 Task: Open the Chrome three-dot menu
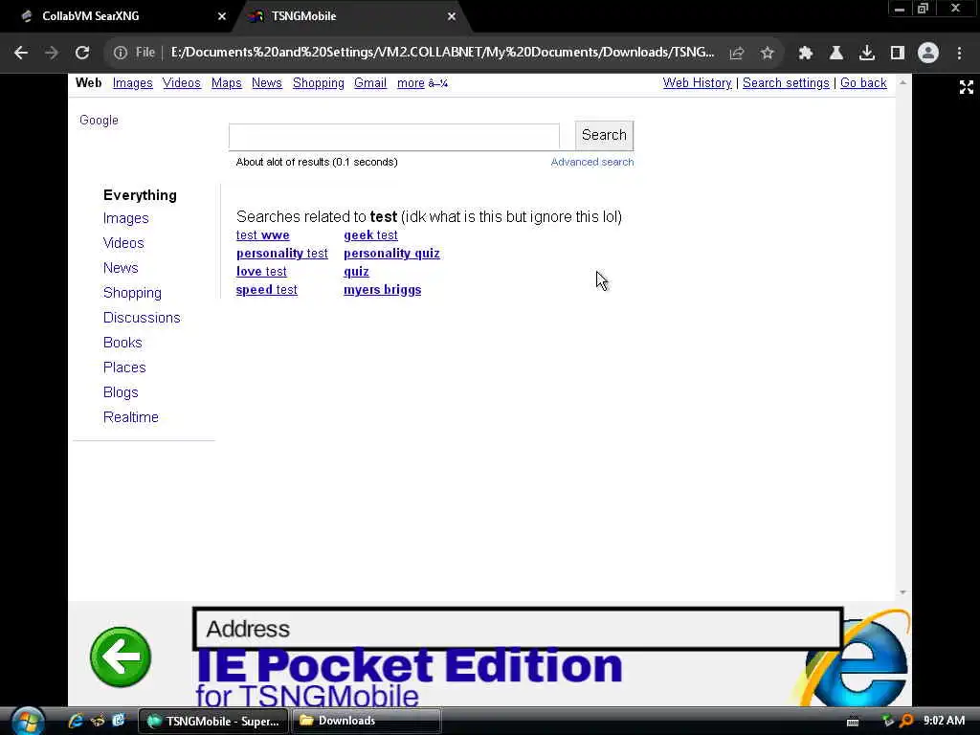[959, 54]
